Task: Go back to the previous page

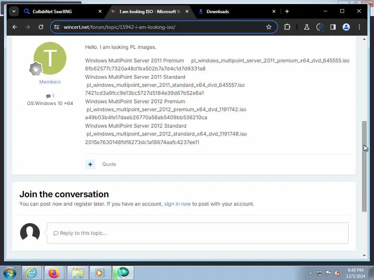Action: click(x=15, y=27)
